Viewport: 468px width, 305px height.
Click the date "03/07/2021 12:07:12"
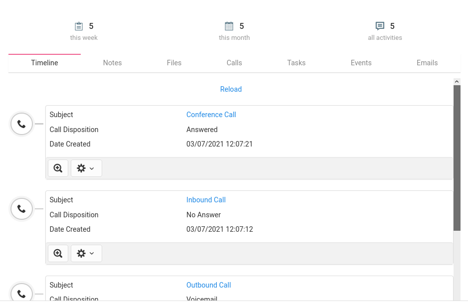[x=220, y=229]
